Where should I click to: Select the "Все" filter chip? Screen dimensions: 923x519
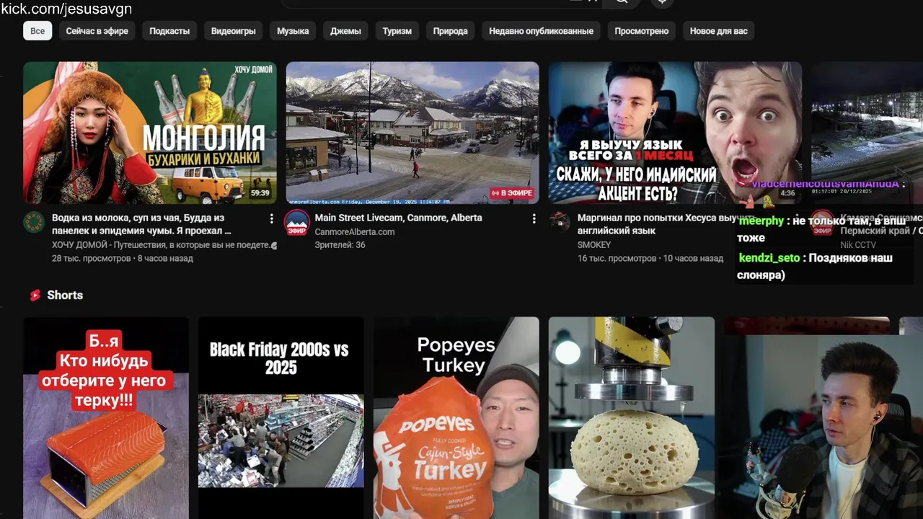37,31
